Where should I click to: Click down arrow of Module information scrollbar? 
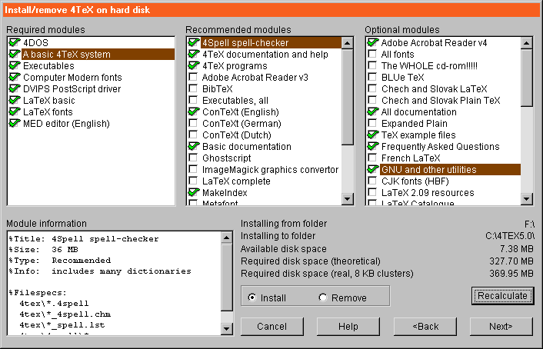pyautogui.click(x=226, y=328)
